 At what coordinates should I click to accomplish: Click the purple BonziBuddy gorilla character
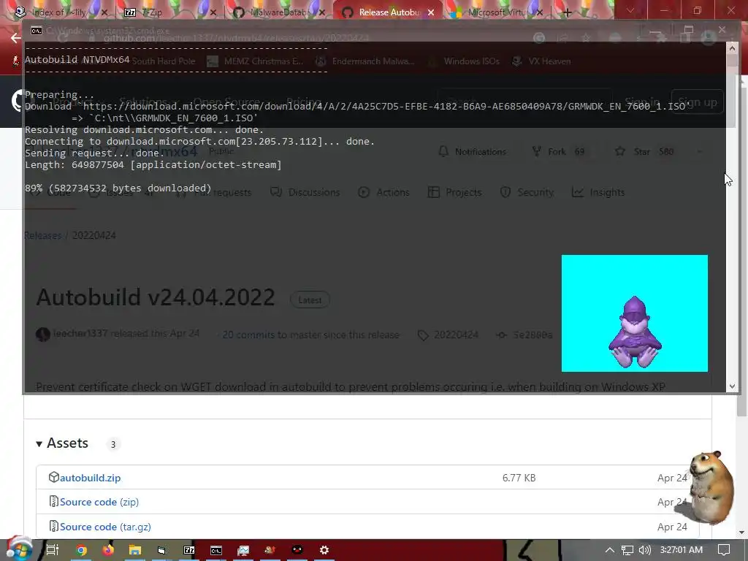[x=635, y=332]
